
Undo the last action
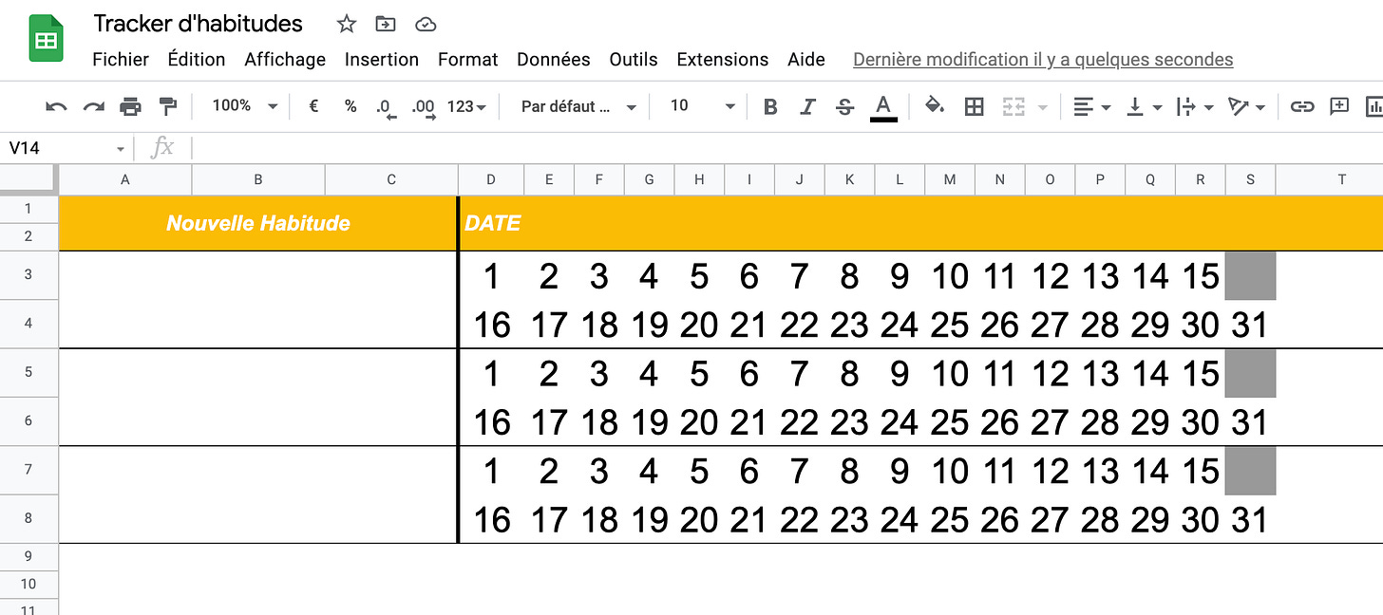[56, 106]
